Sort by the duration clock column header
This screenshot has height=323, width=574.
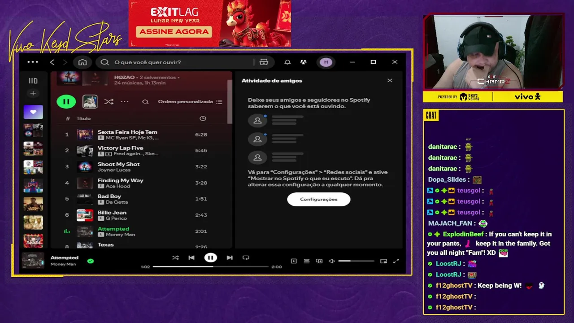point(203,118)
